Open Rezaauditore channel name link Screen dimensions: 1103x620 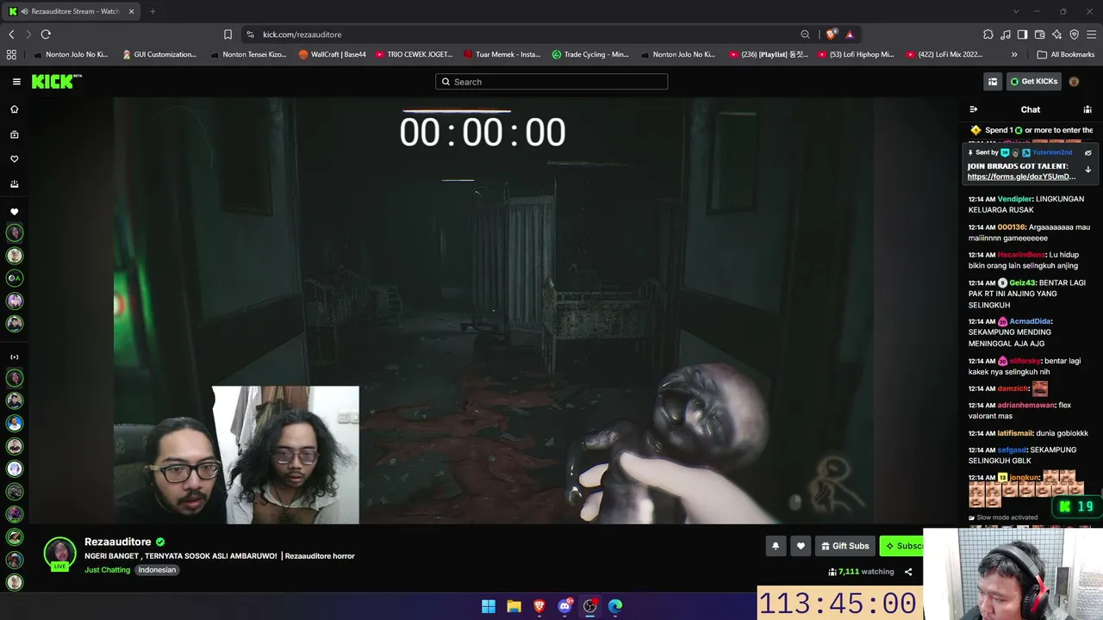point(118,542)
